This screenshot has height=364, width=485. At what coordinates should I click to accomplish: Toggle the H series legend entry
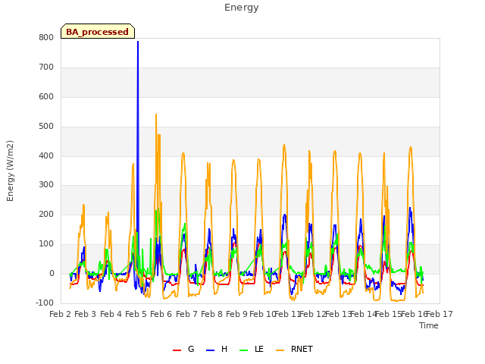[x=217, y=349]
